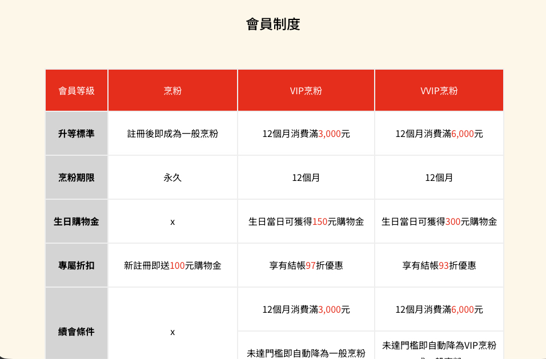Viewport: 546px width, 359px height.
Task: Click 12個月 in the VVIP烹粉期限 row
Action: click(x=439, y=178)
